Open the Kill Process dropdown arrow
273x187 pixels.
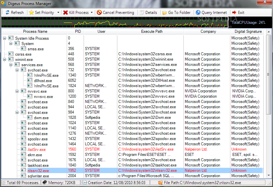point(92,13)
